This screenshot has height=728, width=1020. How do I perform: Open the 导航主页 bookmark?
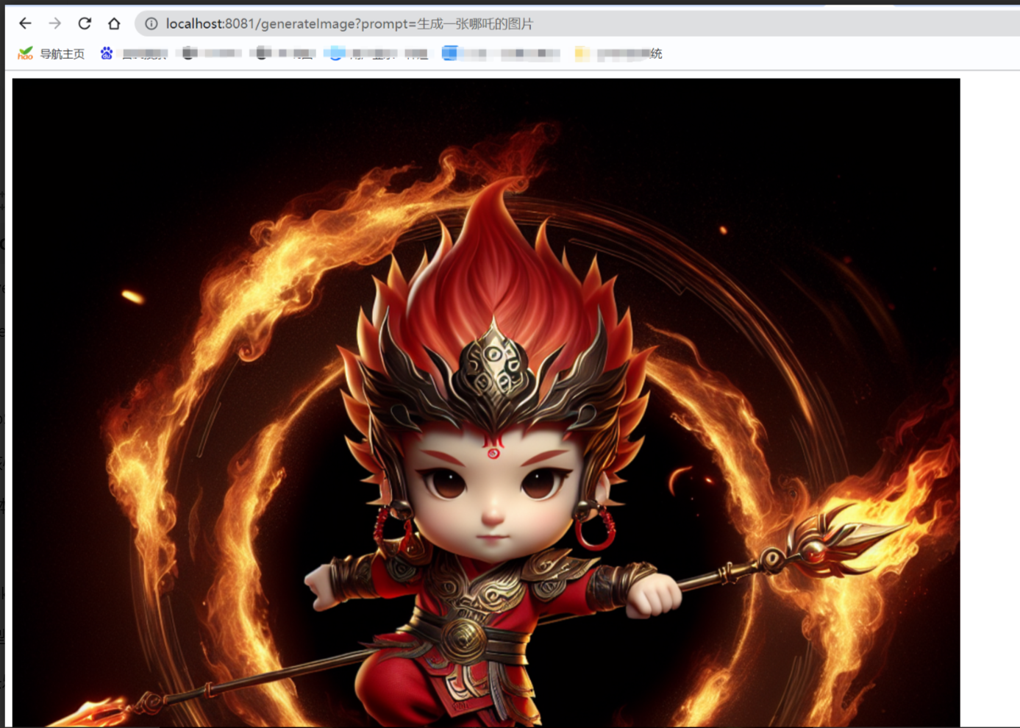51,54
